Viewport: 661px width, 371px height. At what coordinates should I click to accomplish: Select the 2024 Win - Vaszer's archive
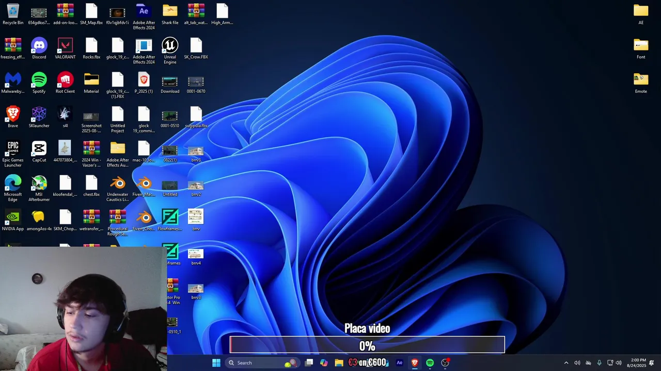[x=91, y=154]
